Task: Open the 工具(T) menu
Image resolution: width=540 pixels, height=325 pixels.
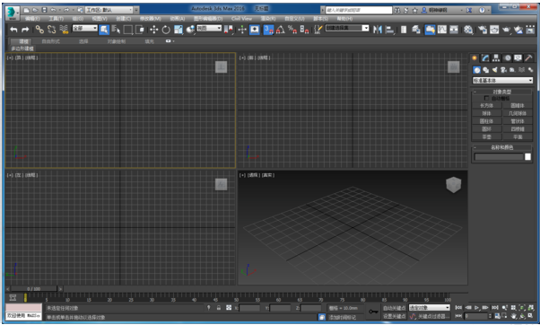Action: pyautogui.click(x=56, y=19)
